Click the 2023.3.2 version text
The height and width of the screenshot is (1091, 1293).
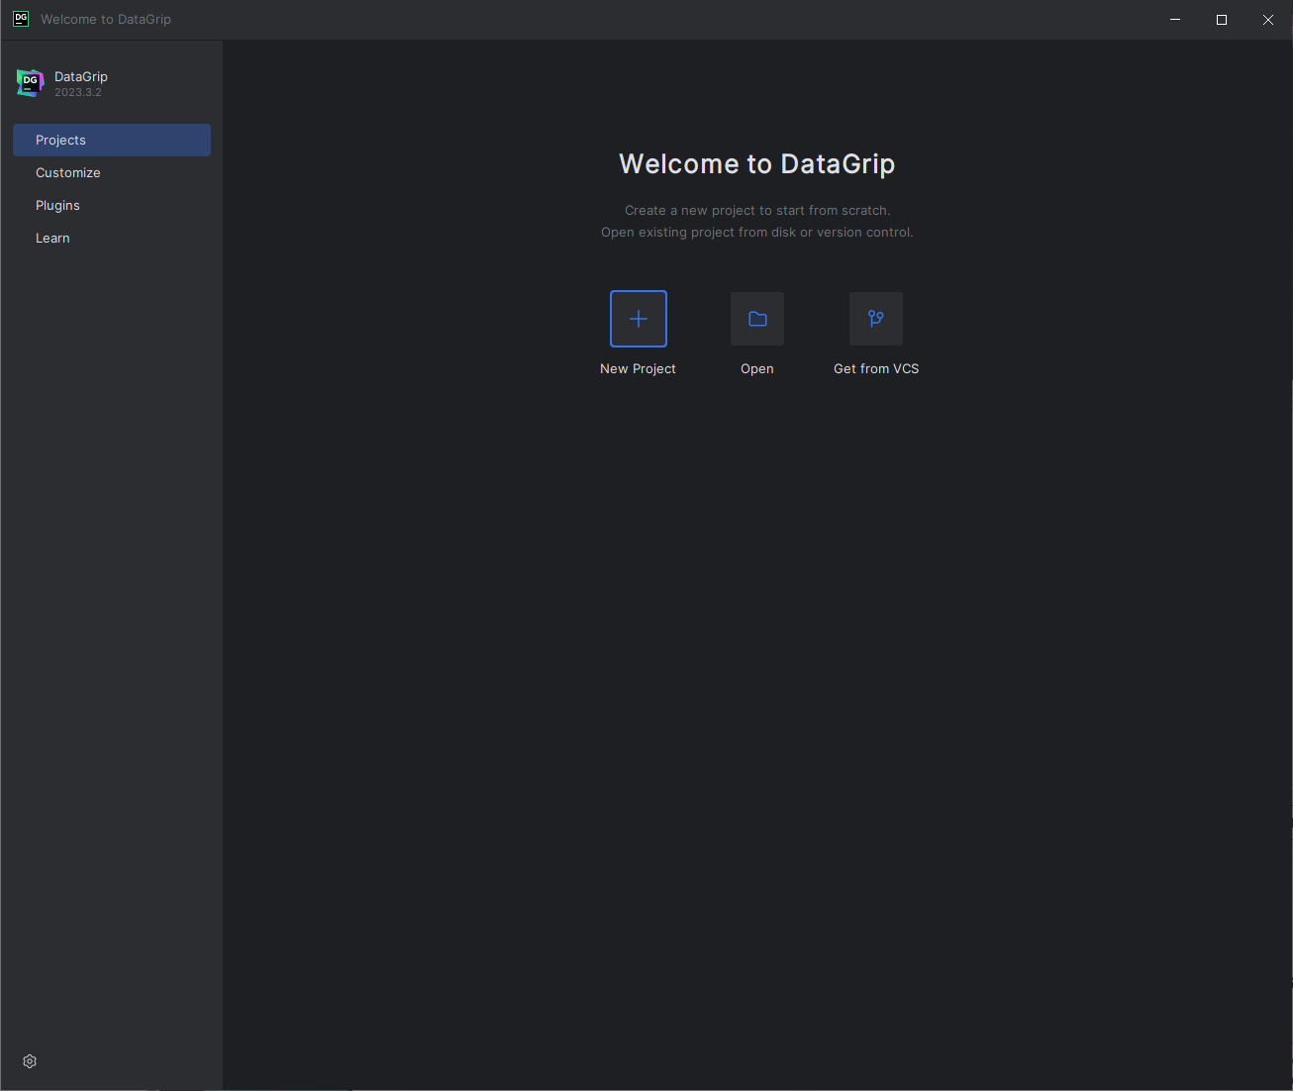click(78, 92)
